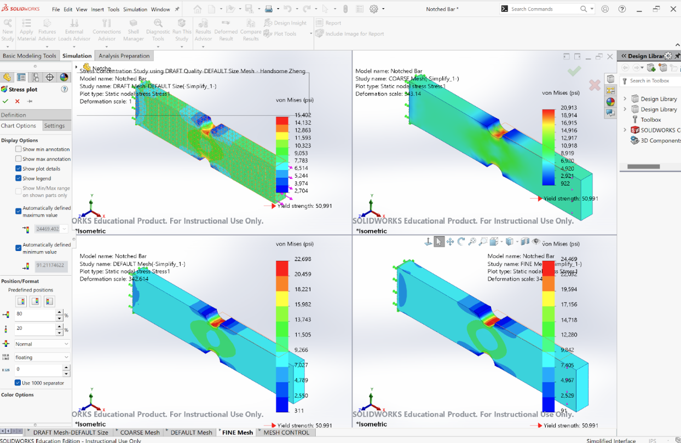Switch to the Analysis Preparation tab
The height and width of the screenshot is (443, 681).
[124, 55]
